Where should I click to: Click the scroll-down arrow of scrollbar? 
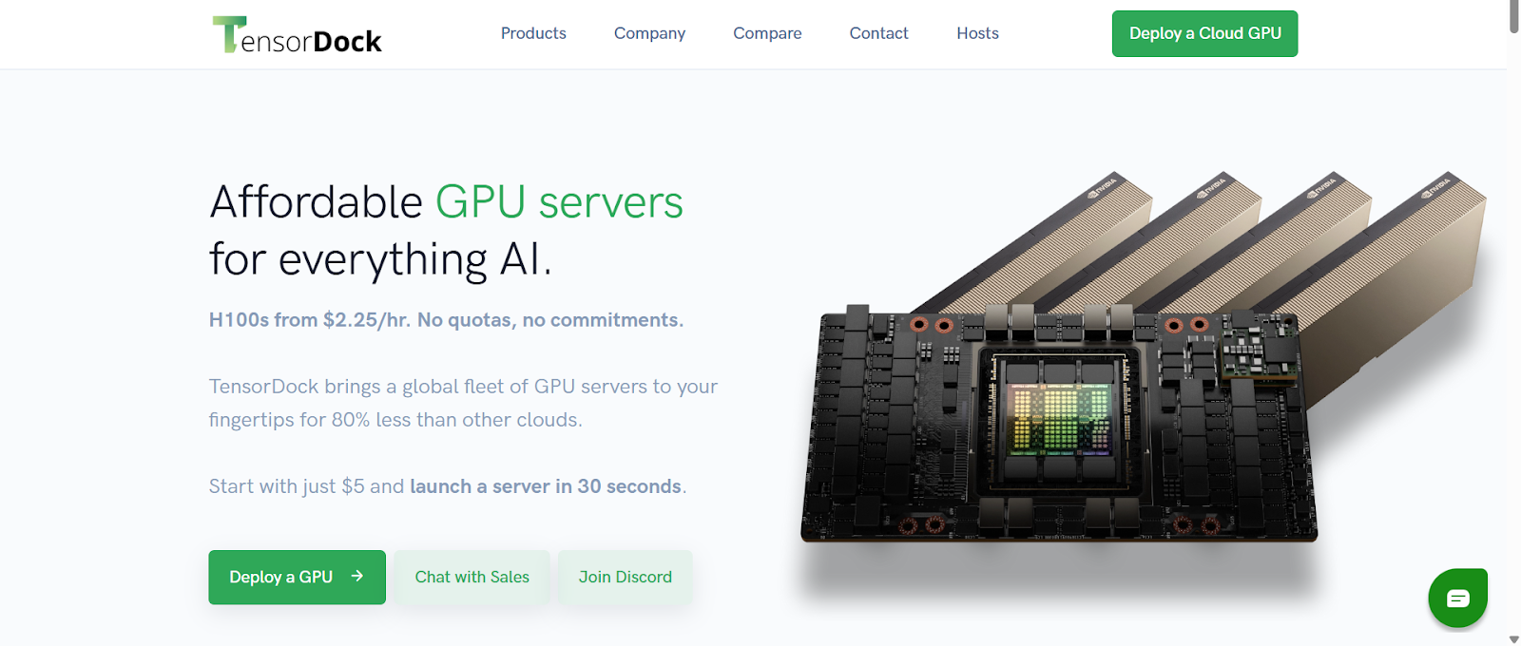coord(1513,639)
